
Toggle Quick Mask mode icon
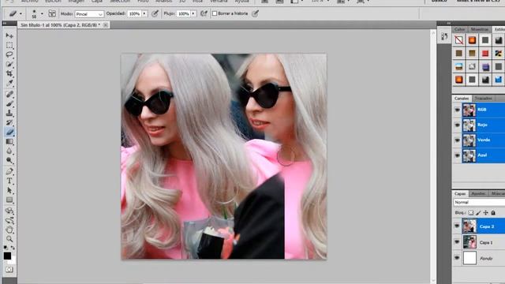[x=9, y=270]
